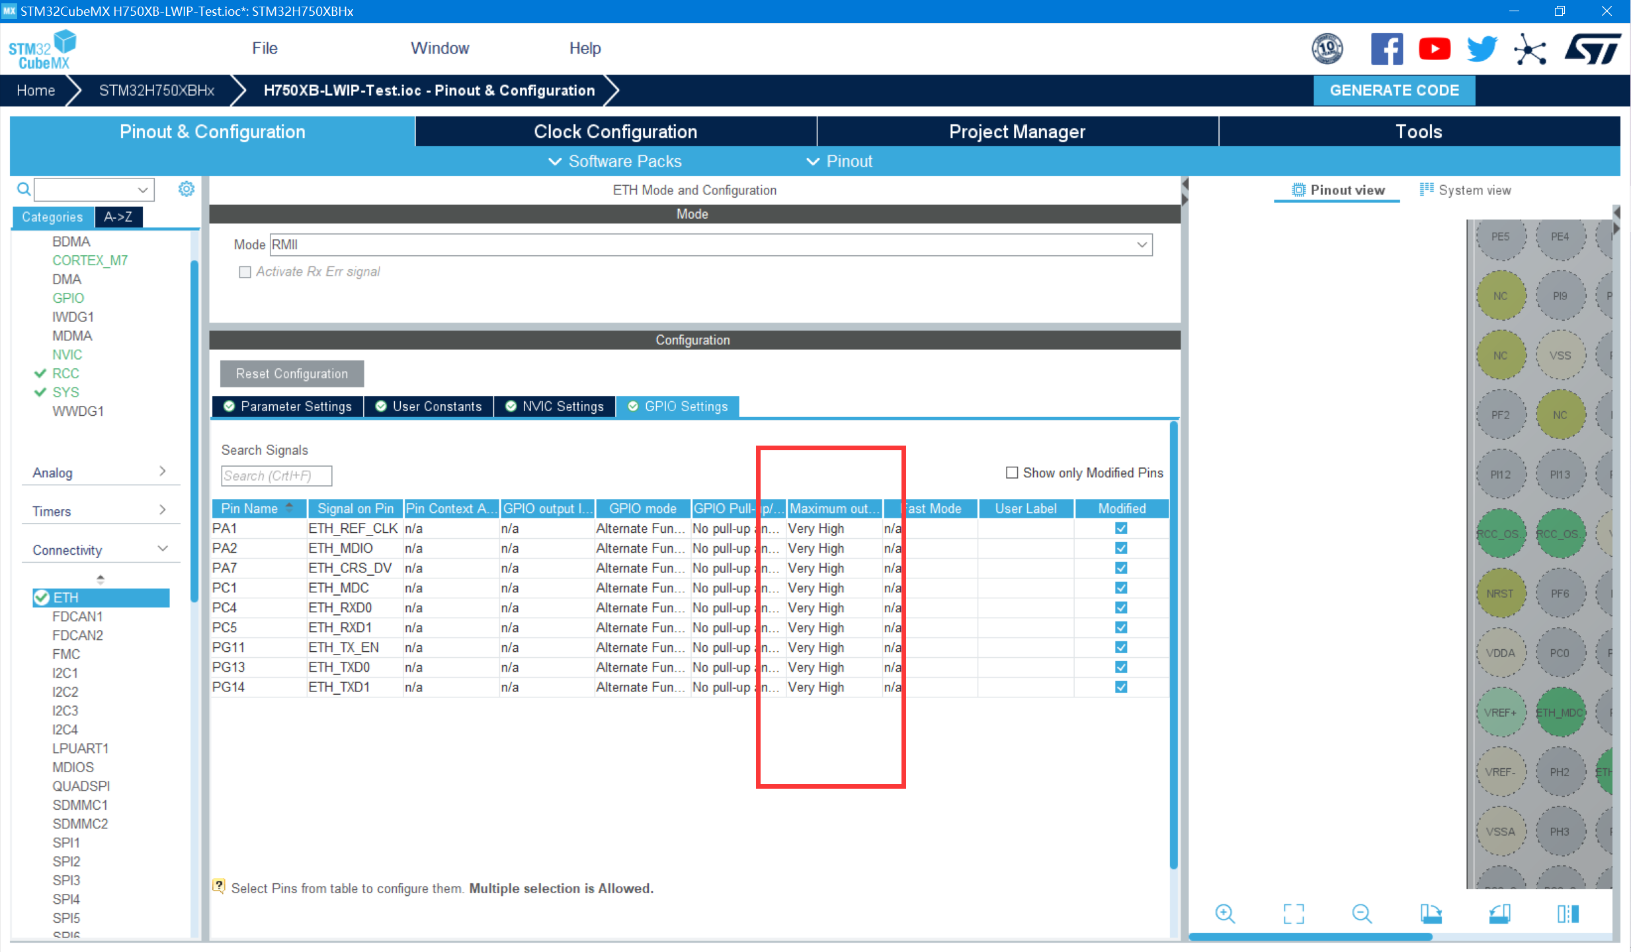Viewport: 1631px width, 952px height.
Task: Click the VREF+ pin on chip
Action: [1500, 712]
